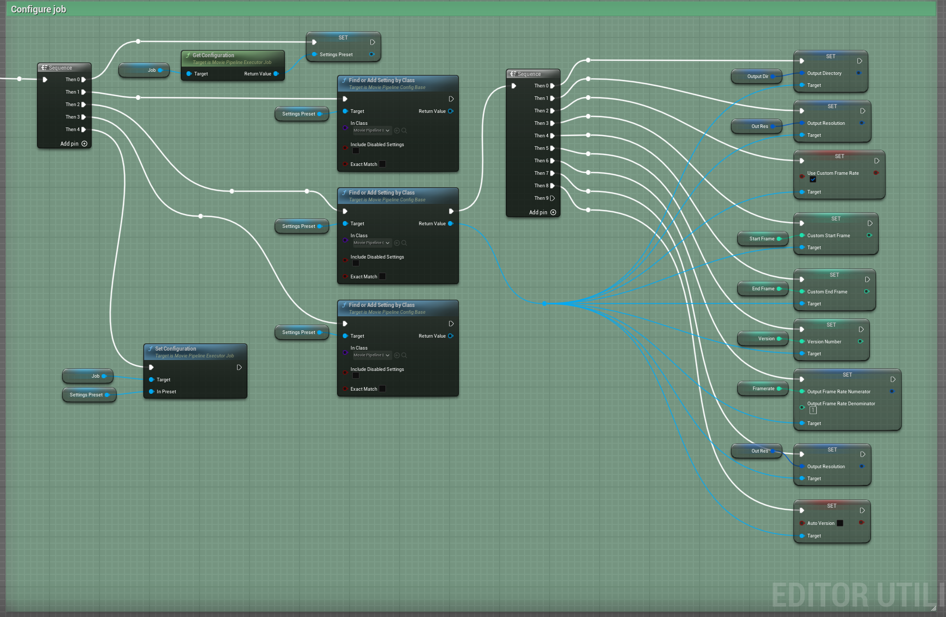Click exec output pin of Output Directory SET
This screenshot has width=946, height=617.
point(860,61)
